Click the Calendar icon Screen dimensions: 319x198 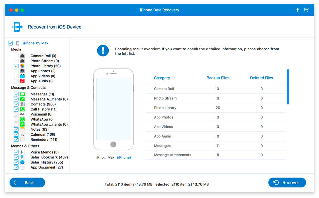[22, 134]
